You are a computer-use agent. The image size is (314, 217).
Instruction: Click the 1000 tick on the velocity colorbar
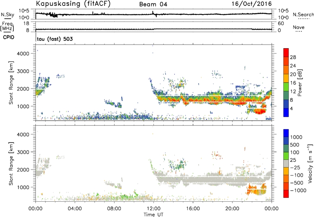[x=296, y=137]
